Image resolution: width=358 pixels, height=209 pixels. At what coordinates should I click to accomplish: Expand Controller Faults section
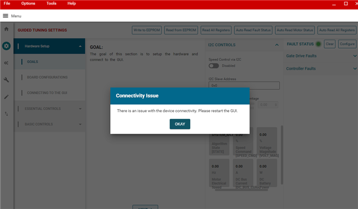[x=355, y=69]
